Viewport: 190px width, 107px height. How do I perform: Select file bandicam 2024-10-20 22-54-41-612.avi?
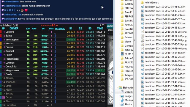click(163, 7)
